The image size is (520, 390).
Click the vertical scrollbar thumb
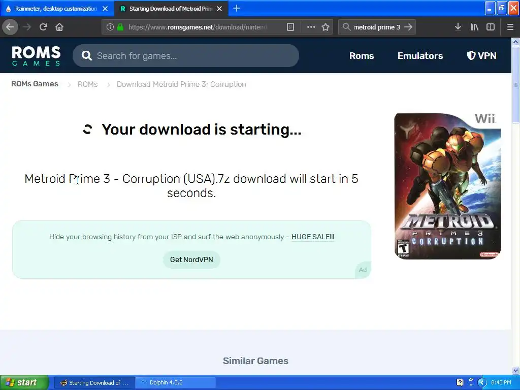tap(515, 85)
